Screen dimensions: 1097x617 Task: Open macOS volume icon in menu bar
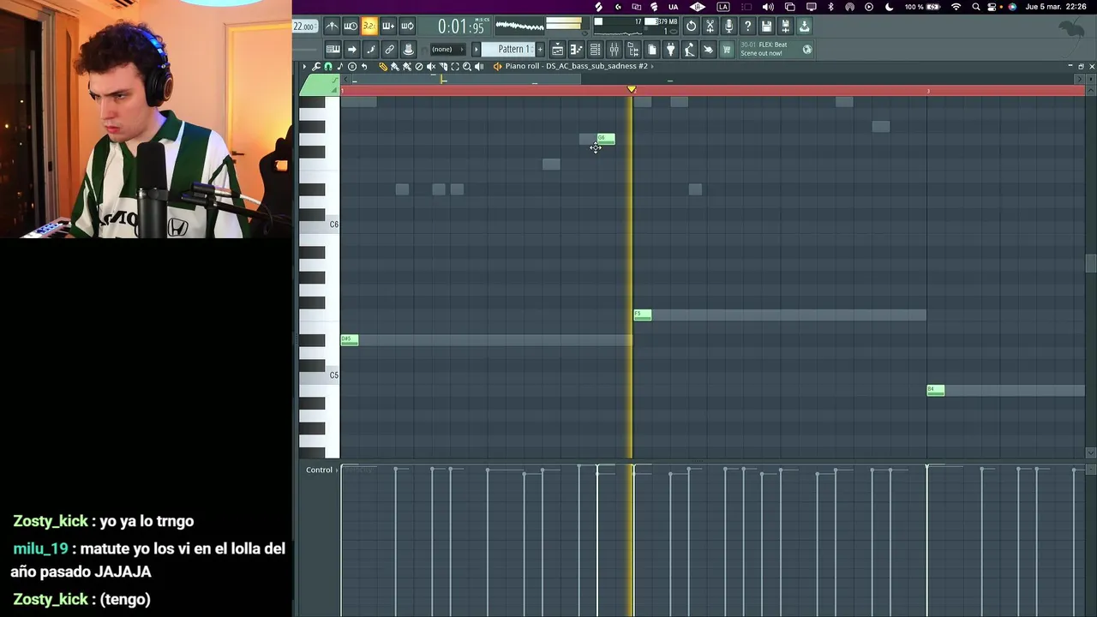tap(768, 7)
